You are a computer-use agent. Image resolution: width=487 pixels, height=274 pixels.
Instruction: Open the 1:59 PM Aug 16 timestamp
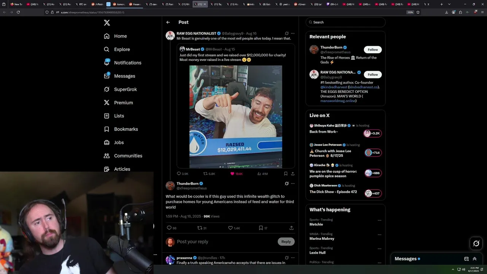pyautogui.click(x=183, y=216)
